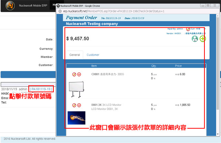Edit the CH001 item line
Screen dimensions: 221x143
(x=74, y=74)
